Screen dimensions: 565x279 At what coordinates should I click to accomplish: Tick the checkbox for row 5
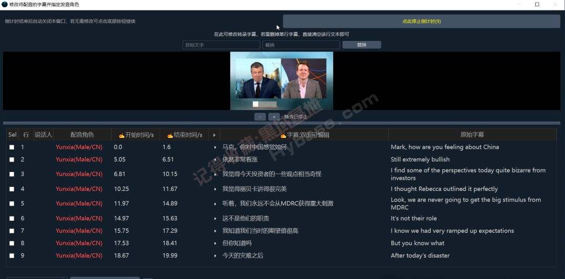(x=12, y=204)
